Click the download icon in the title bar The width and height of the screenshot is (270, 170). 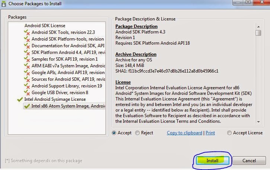click(x=4, y=4)
